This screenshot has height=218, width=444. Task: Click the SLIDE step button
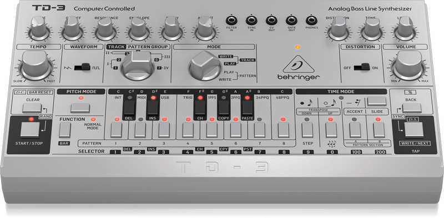coord(379,130)
